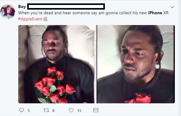Click the reply count number 5
Viewport: 181px width, 116px height.
(28, 110)
